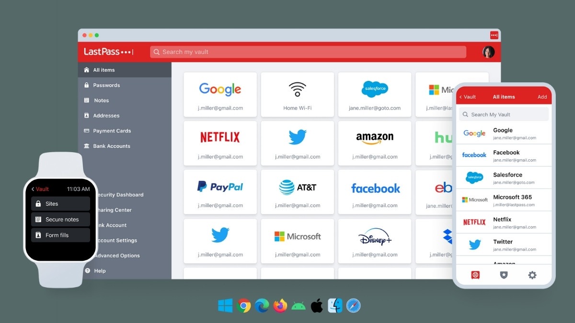Screen dimensions: 575x323
Task: Click the LastPass logo in header
Action: tap(108, 52)
